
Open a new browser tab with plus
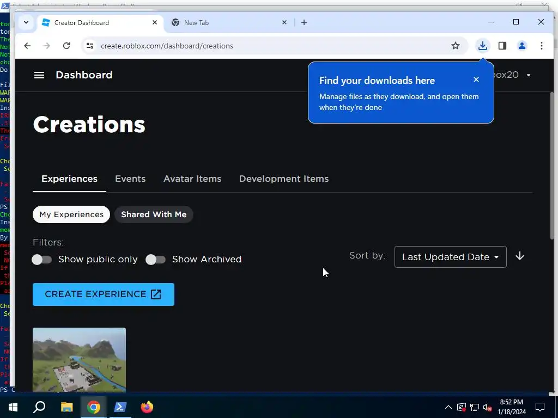click(304, 22)
